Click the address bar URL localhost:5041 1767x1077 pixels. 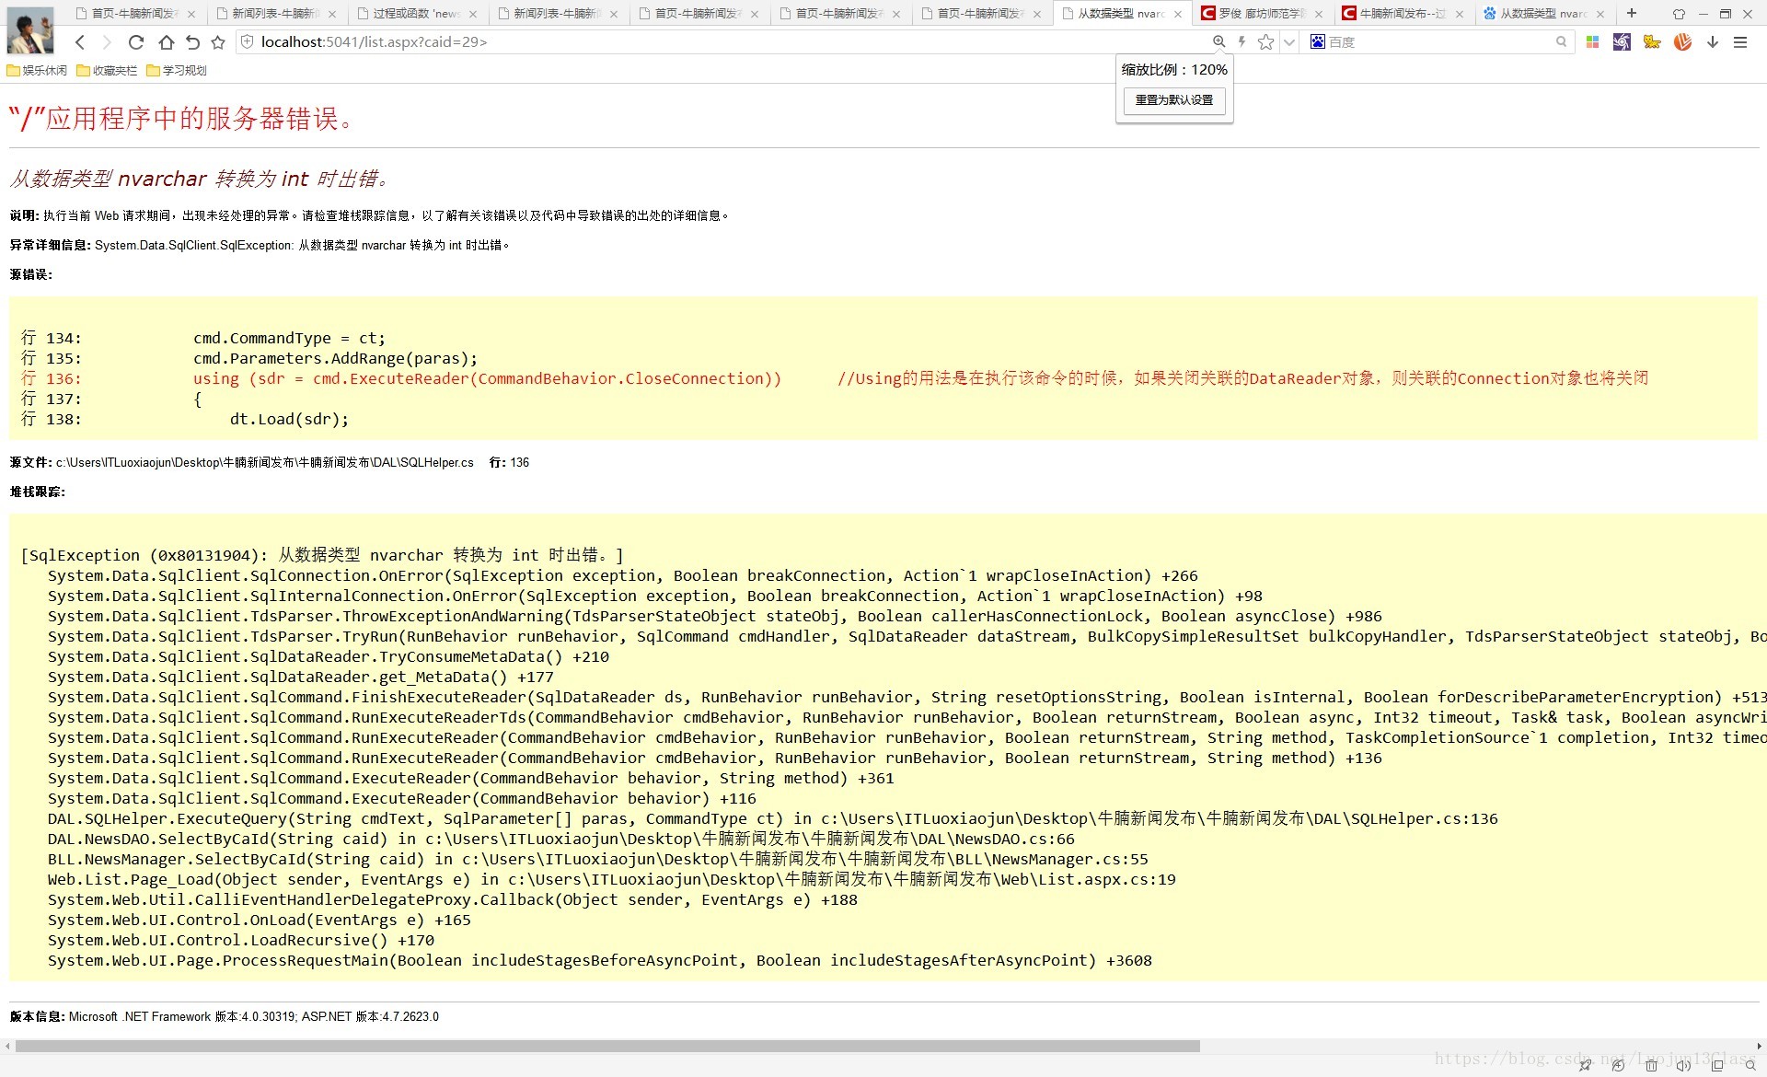[374, 41]
